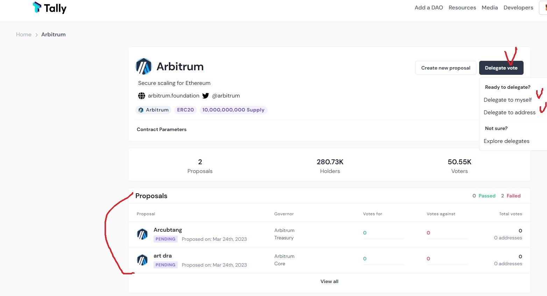Click the Total votes column header
The image size is (547, 296).
[511, 214]
